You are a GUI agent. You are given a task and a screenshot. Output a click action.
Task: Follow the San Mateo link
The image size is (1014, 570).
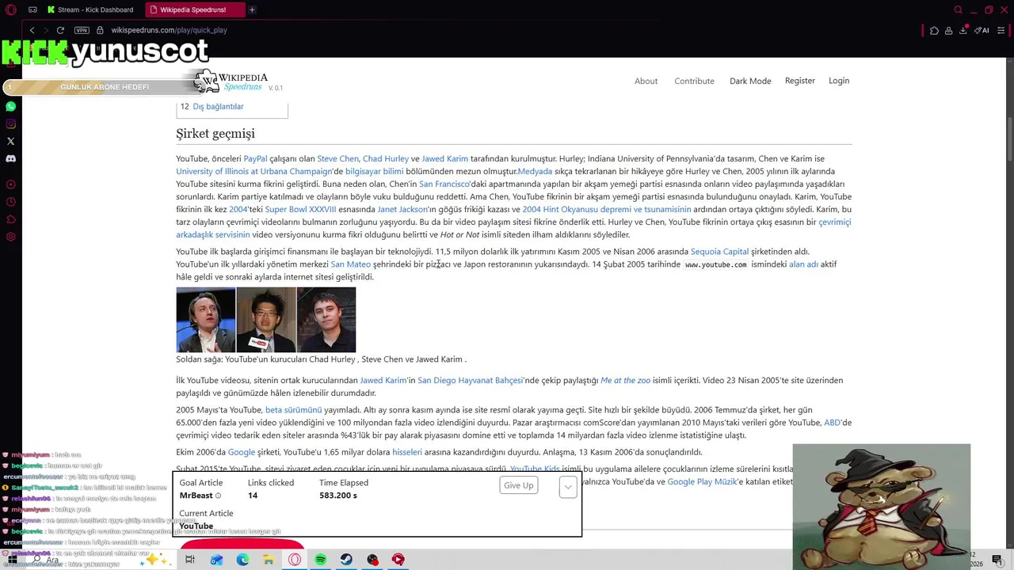pos(350,264)
